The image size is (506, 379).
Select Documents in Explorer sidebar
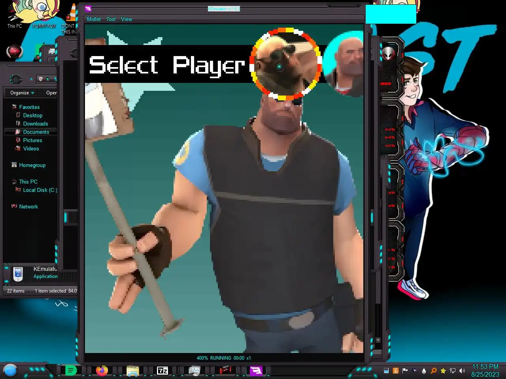pyautogui.click(x=36, y=132)
